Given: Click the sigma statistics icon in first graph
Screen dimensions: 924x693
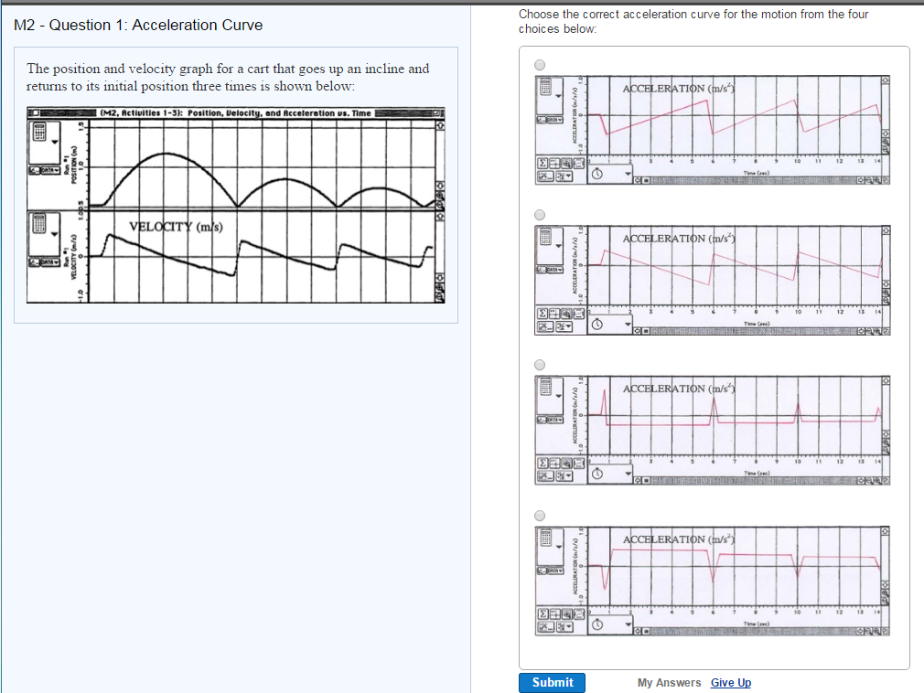Looking at the screenshot, I should tap(543, 163).
